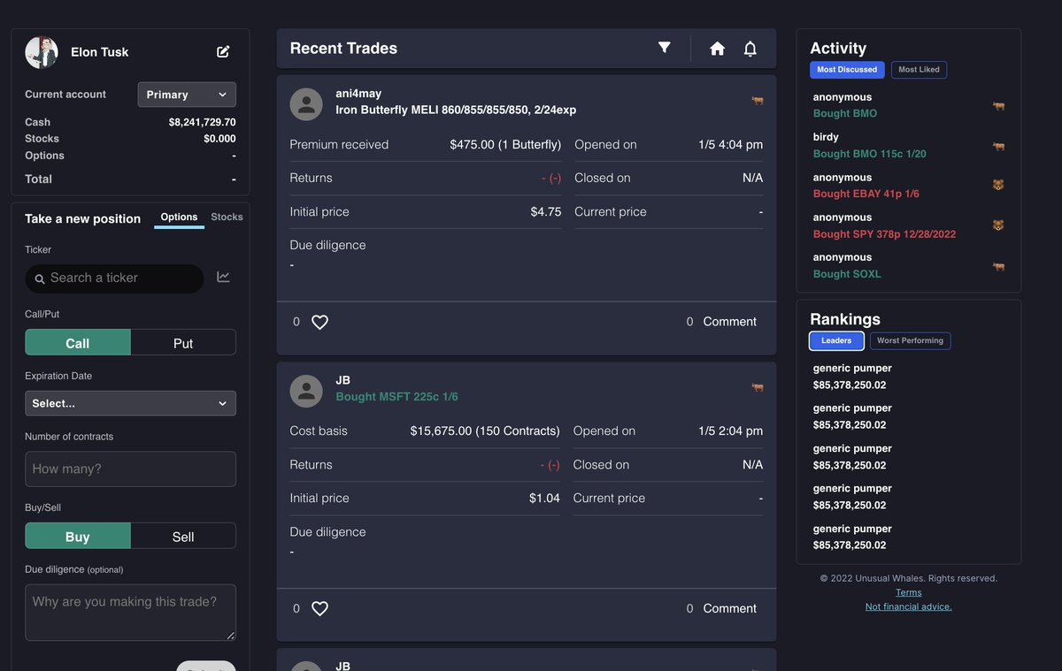Click Iron Butterfly MELI 860/855/855/850 title
The image size is (1062, 671).
[456, 111]
